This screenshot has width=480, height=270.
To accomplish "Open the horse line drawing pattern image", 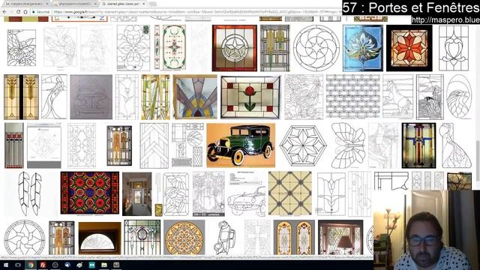I will (397, 97).
